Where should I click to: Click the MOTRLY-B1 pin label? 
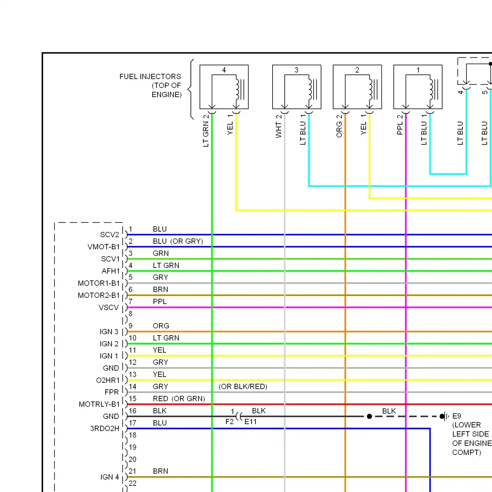pyautogui.click(x=99, y=404)
